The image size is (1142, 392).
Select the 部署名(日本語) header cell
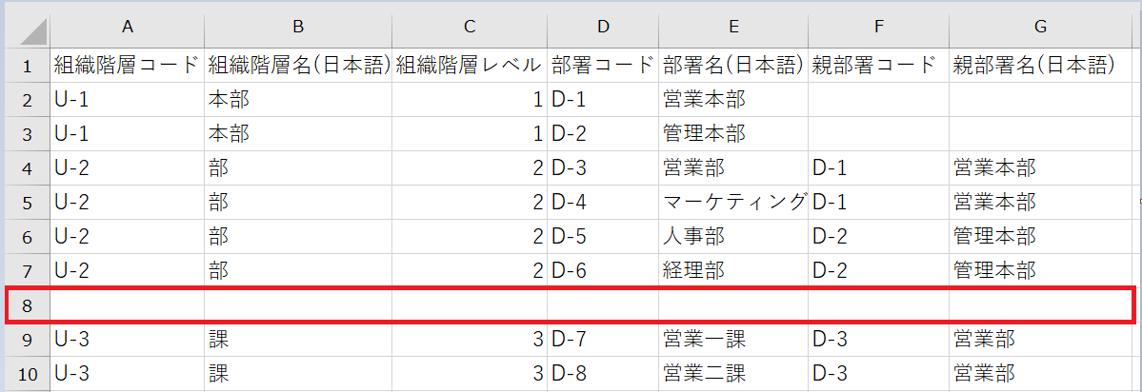732,66
